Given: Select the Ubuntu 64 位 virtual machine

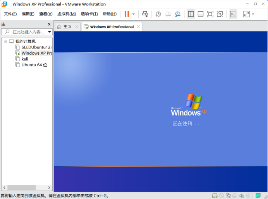Looking at the screenshot, I should (x=34, y=65).
